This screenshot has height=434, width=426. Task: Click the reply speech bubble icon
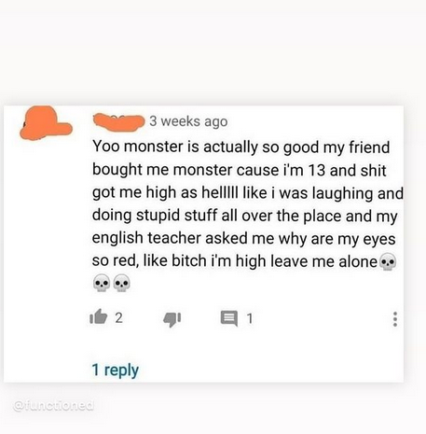point(229,318)
